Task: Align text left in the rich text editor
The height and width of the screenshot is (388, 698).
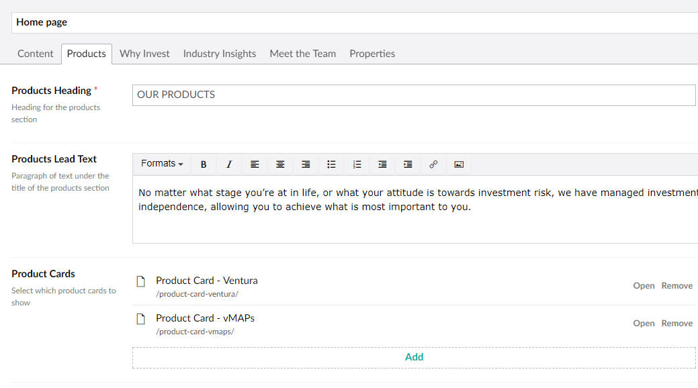Action: click(x=255, y=164)
